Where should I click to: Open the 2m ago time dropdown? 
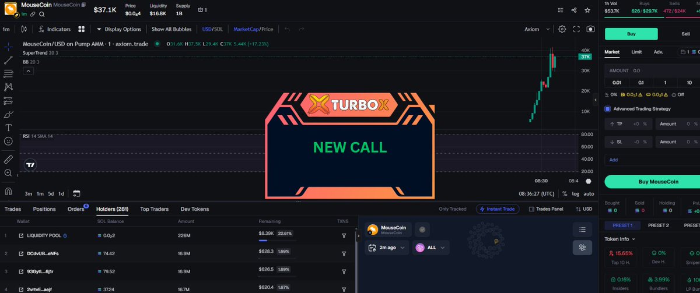386,248
